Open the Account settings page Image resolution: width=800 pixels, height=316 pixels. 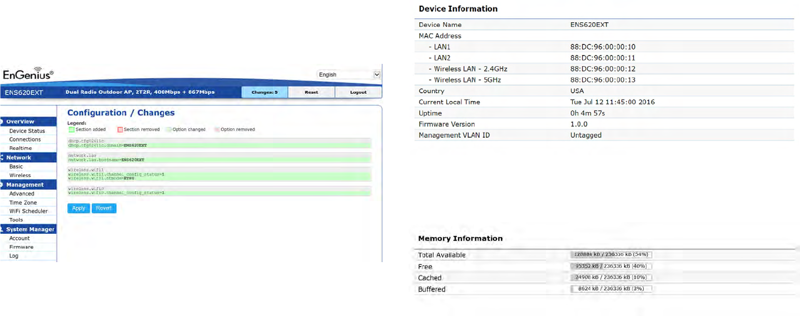[x=19, y=238]
